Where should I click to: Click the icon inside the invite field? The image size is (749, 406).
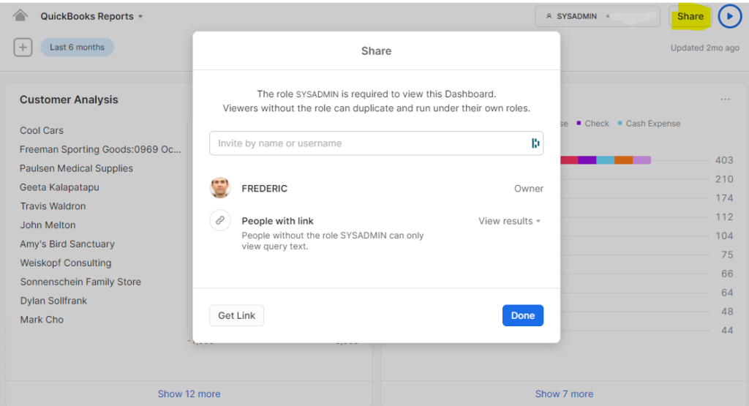[x=535, y=143]
